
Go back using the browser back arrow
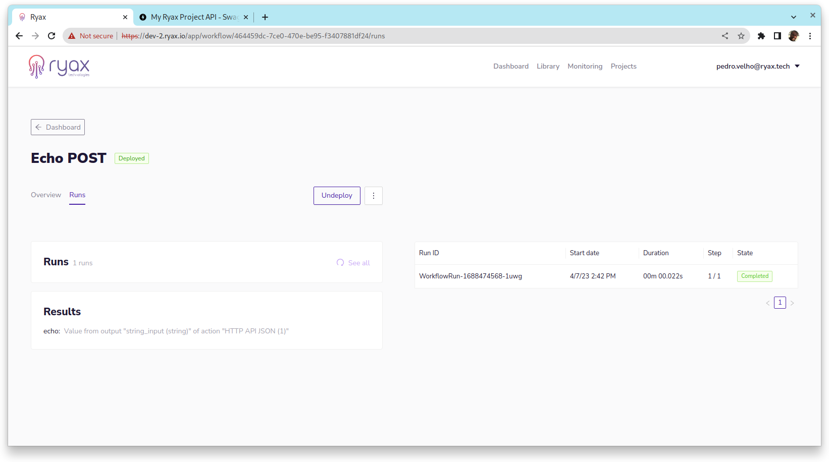click(19, 36)
